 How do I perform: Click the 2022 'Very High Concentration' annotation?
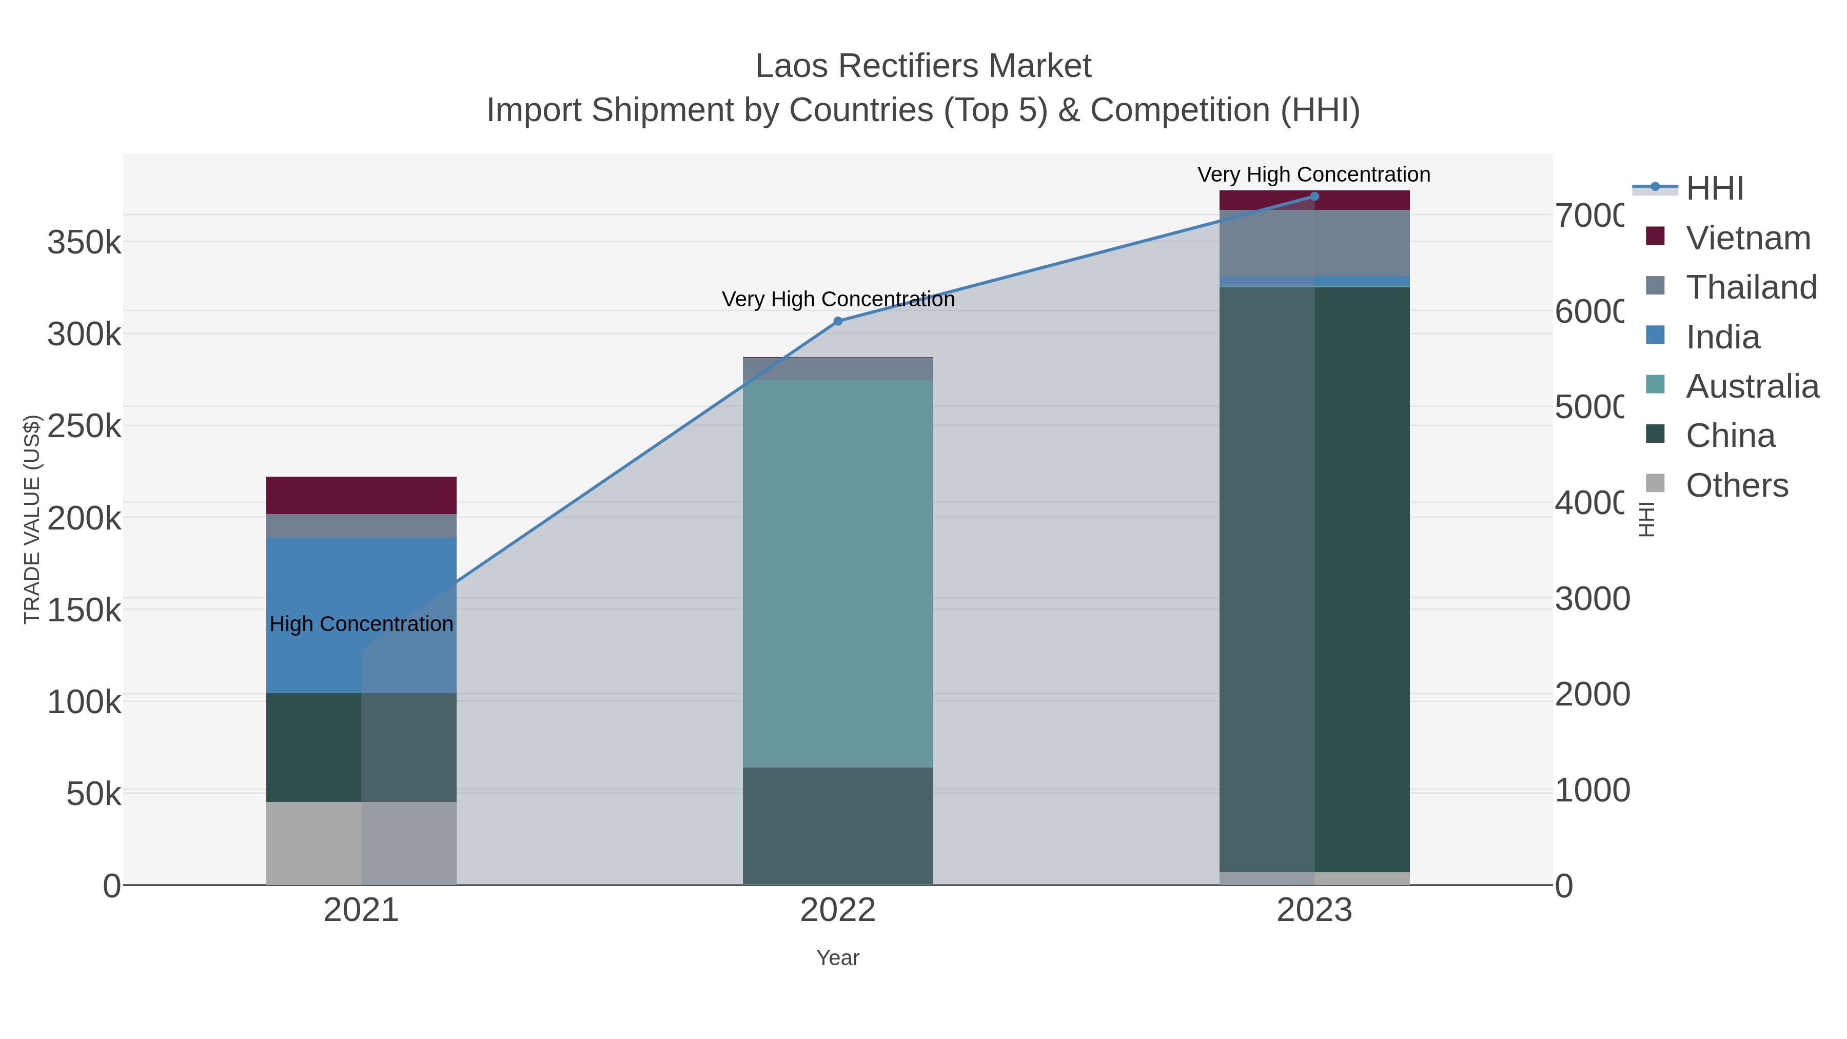tap(838, 299)
